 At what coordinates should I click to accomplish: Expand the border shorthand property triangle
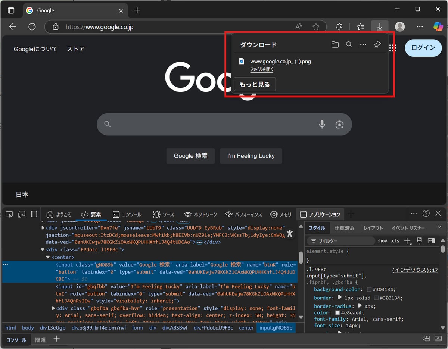pos(340,298)
